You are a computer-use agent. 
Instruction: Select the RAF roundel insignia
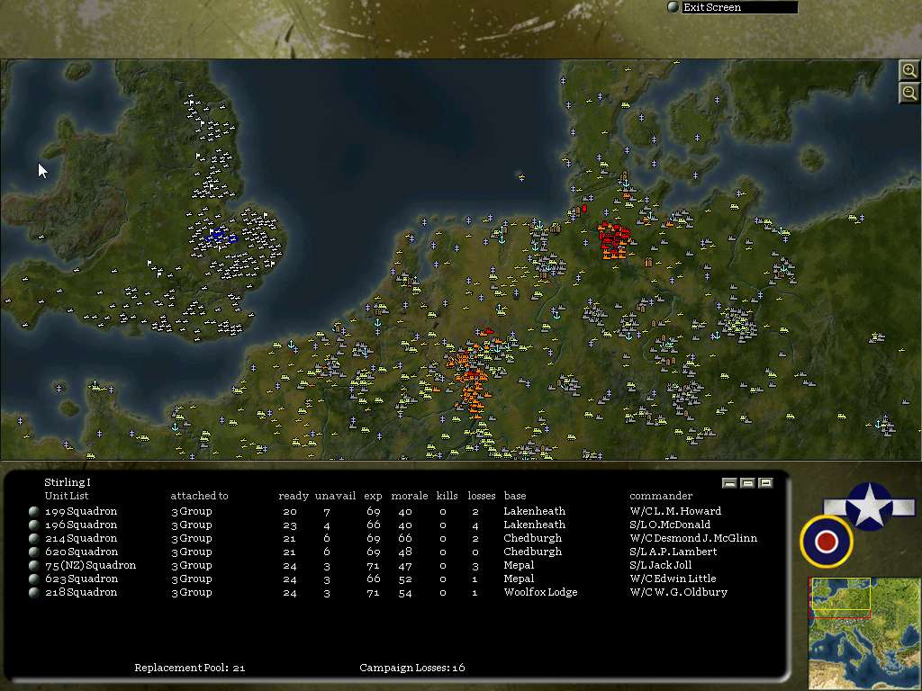[x=827, y=541]
